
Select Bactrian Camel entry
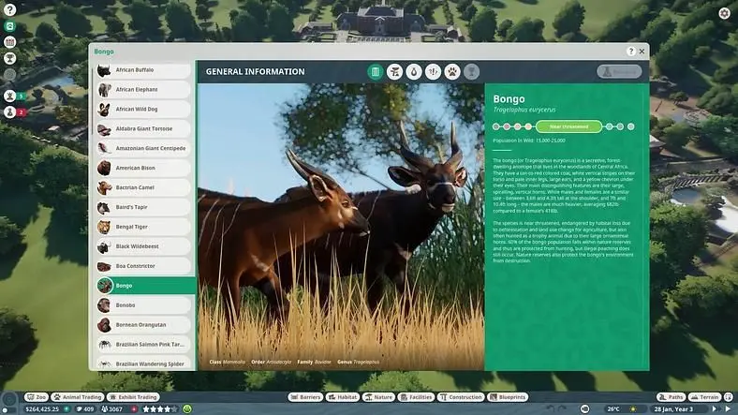click(143, 187)
